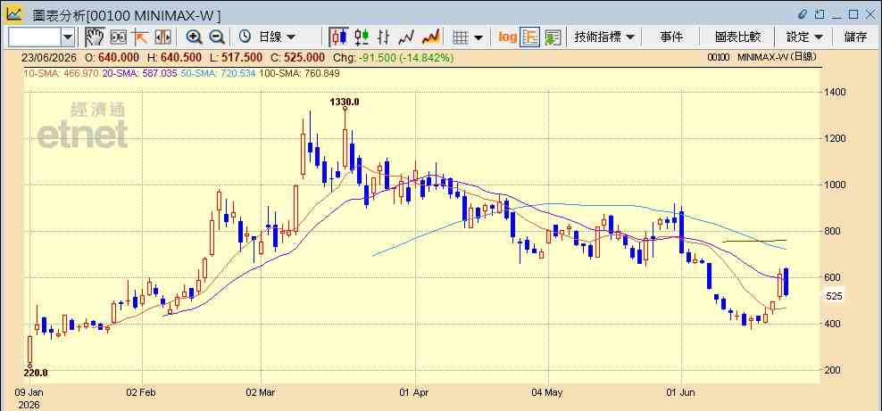Expand the stock code combo box arrow
882x411 pixels.
click(x=68, y=37)
